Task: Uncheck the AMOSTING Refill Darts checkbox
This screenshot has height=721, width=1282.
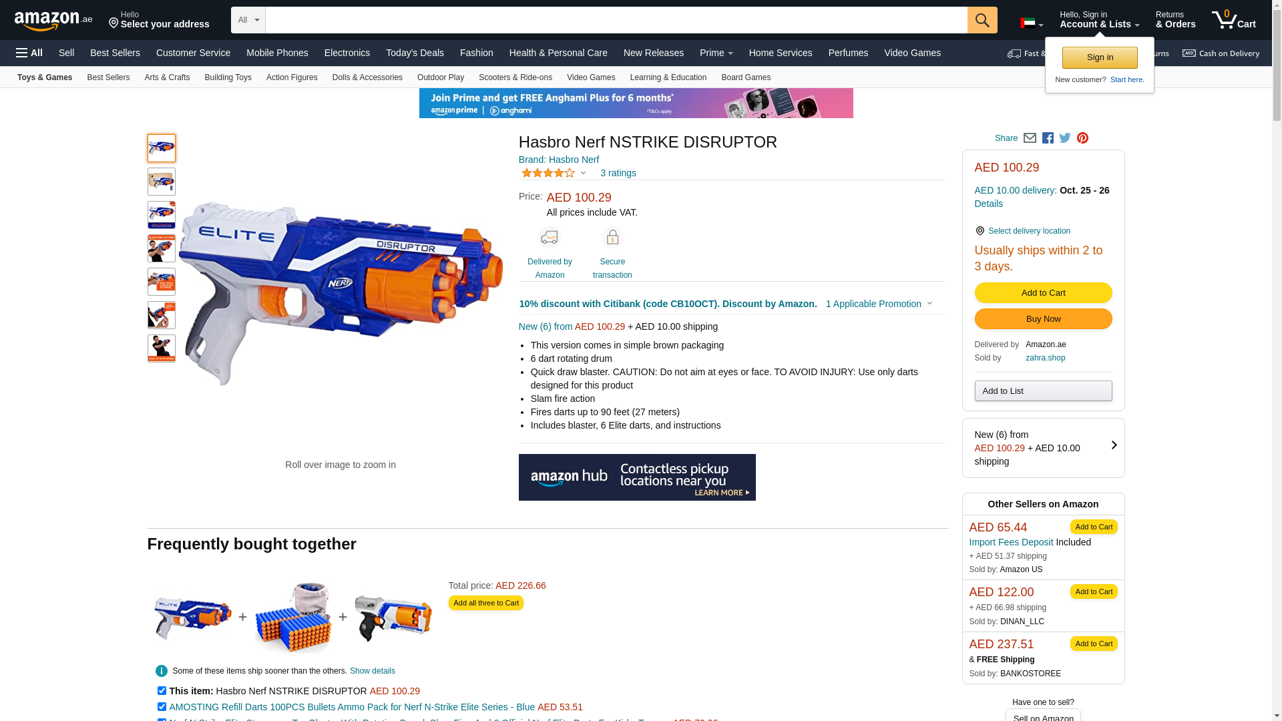Action: (162, 707)
